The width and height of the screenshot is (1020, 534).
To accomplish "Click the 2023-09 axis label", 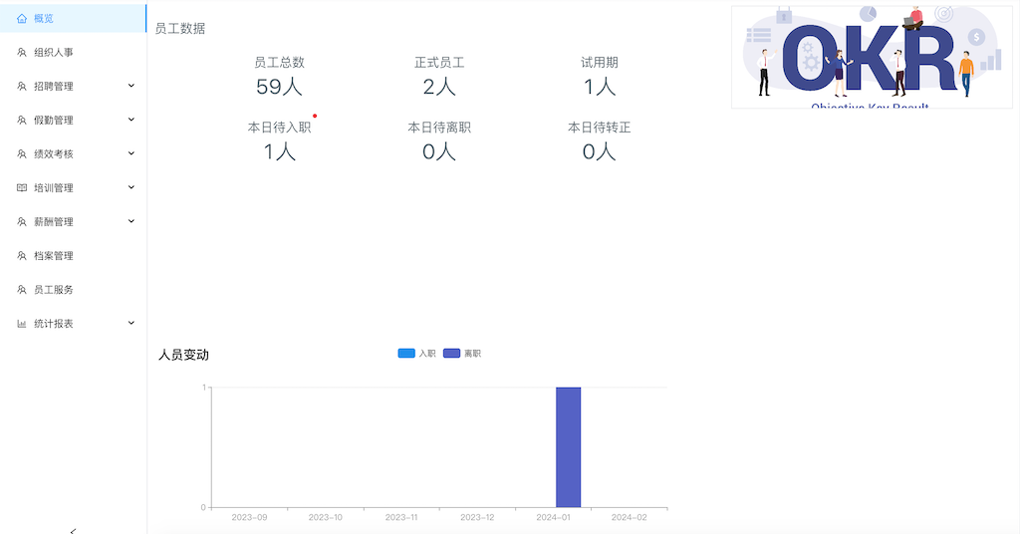I will click(249, 517).
